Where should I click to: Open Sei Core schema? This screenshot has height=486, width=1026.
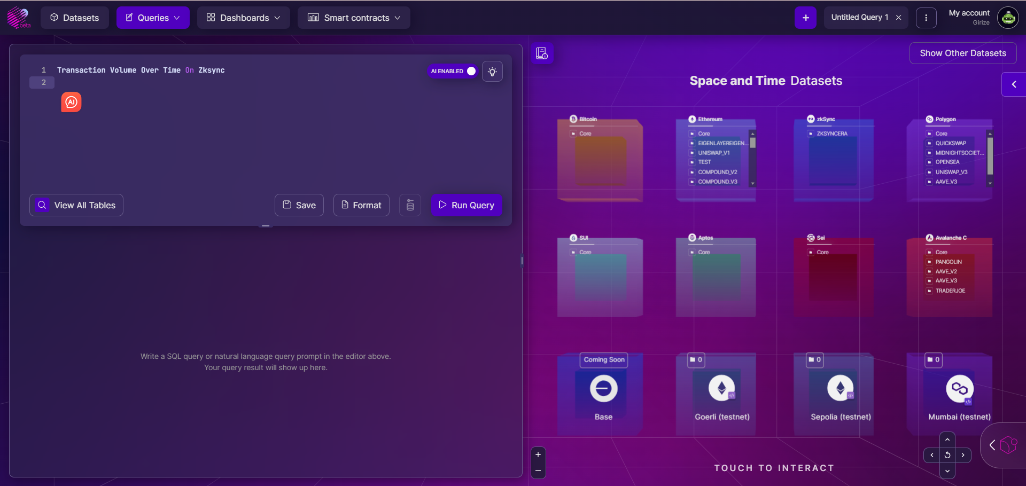[819, 252]
